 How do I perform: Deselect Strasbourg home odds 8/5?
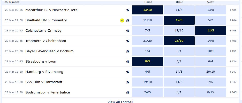[x=148, y=62]
